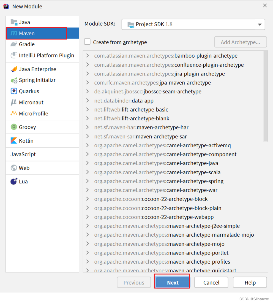Image resolution: width=273 pixels, height=303 pixels.
Task: Expand maven-archetype-profiles node
Action: (x=88, y=261)
